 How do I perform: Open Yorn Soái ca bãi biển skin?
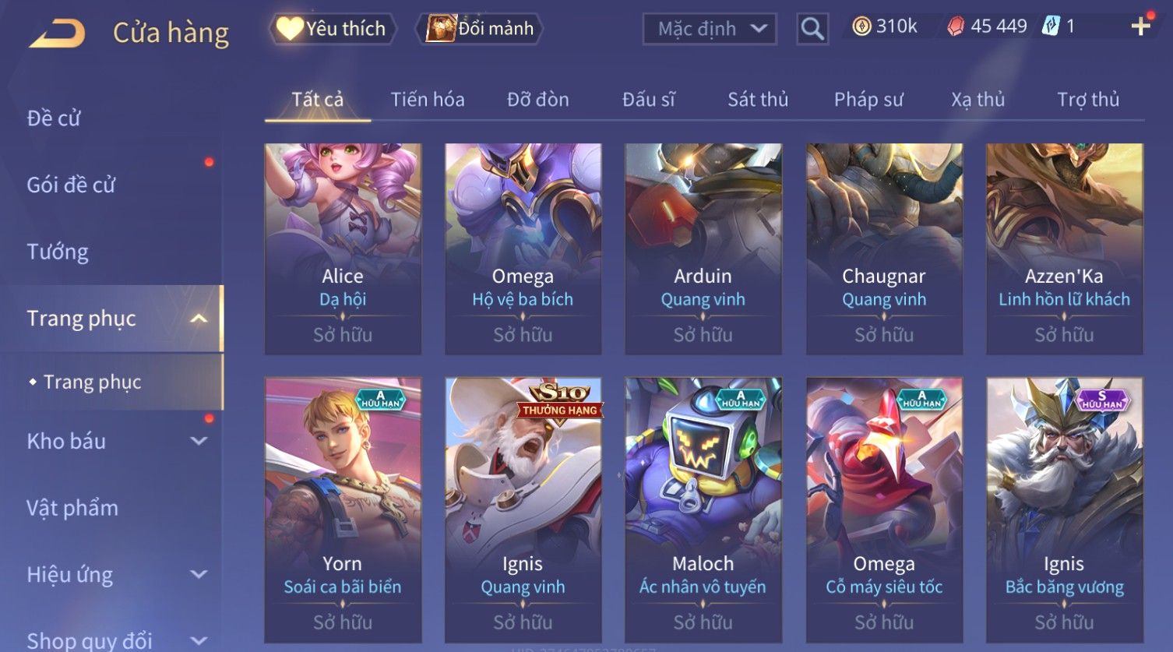pos(343,510)
